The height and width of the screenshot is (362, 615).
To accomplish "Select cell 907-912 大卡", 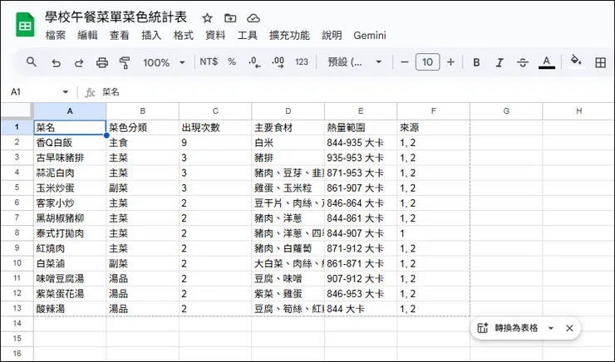I will coord(361,278).
